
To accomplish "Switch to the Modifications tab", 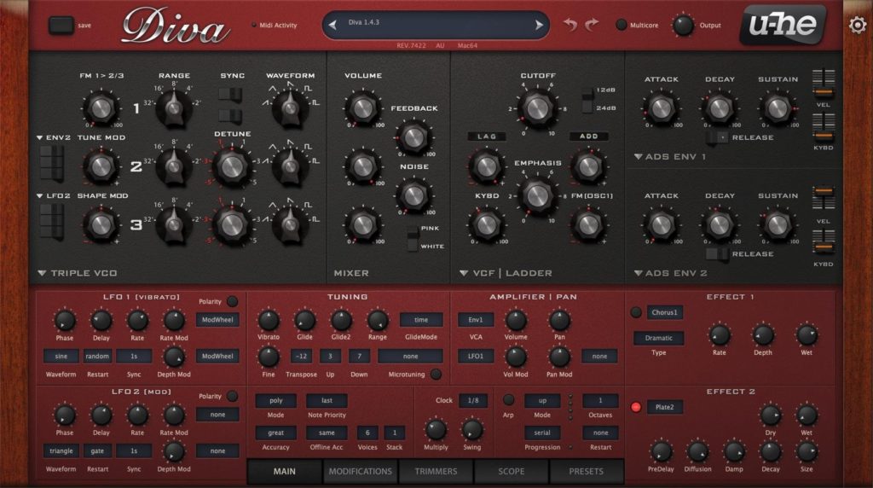I will coord(360,471).
